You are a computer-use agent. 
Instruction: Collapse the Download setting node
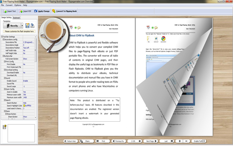tap(5, 70)
